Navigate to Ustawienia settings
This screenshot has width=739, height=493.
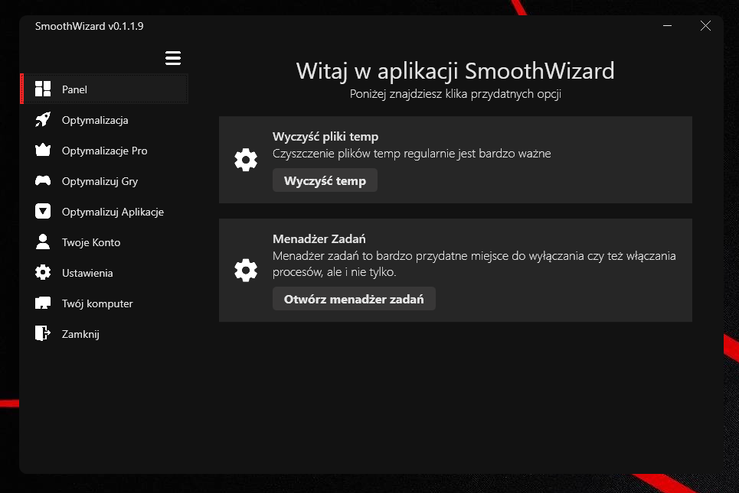click(x=105, y=273)
